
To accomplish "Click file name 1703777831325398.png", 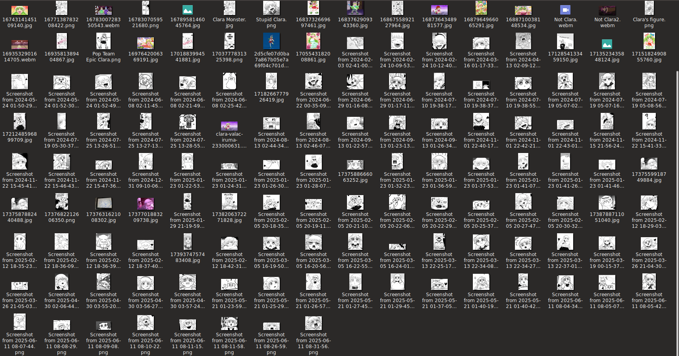I will pos(229,57).
